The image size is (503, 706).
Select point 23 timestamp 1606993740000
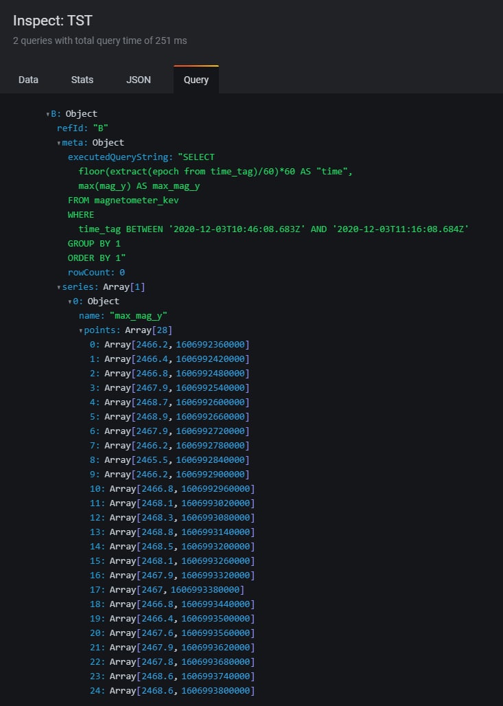point(216,676)
